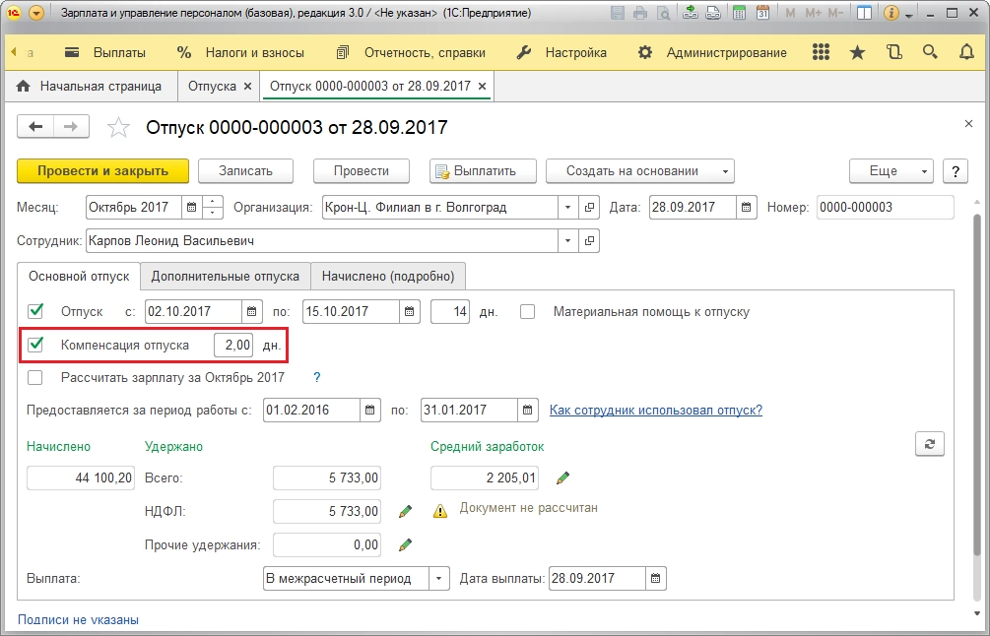Click the M- memory subtract button
Image resolution: width=990 pixels, height=636 pixels.
pos(834,13)
